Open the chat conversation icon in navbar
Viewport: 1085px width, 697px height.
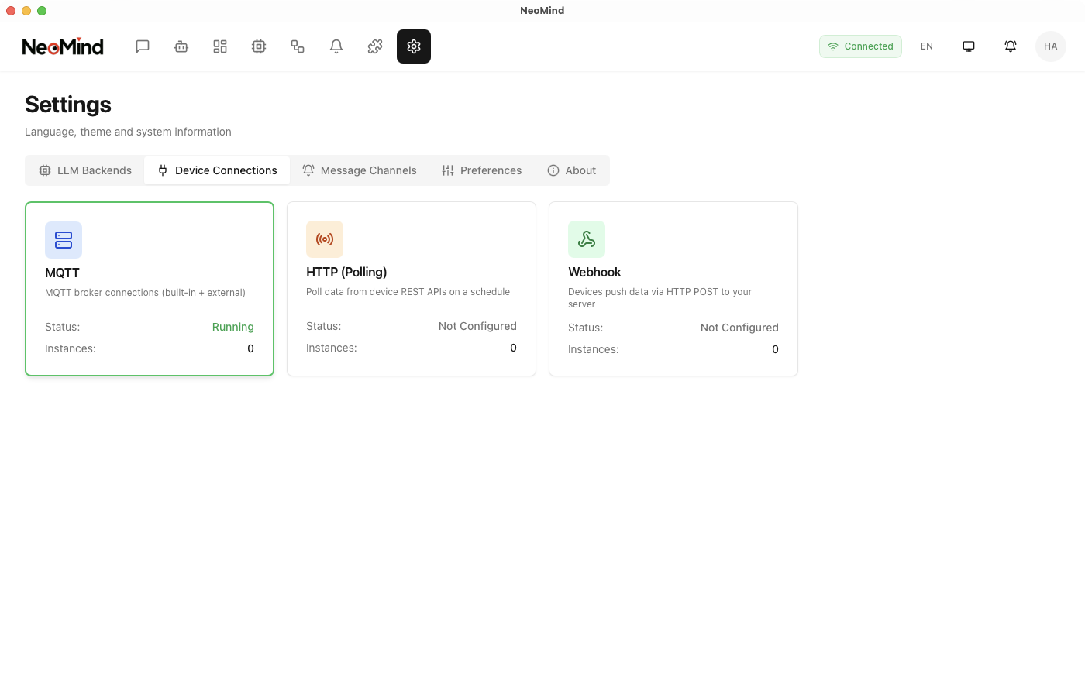(x=143, y=46)
